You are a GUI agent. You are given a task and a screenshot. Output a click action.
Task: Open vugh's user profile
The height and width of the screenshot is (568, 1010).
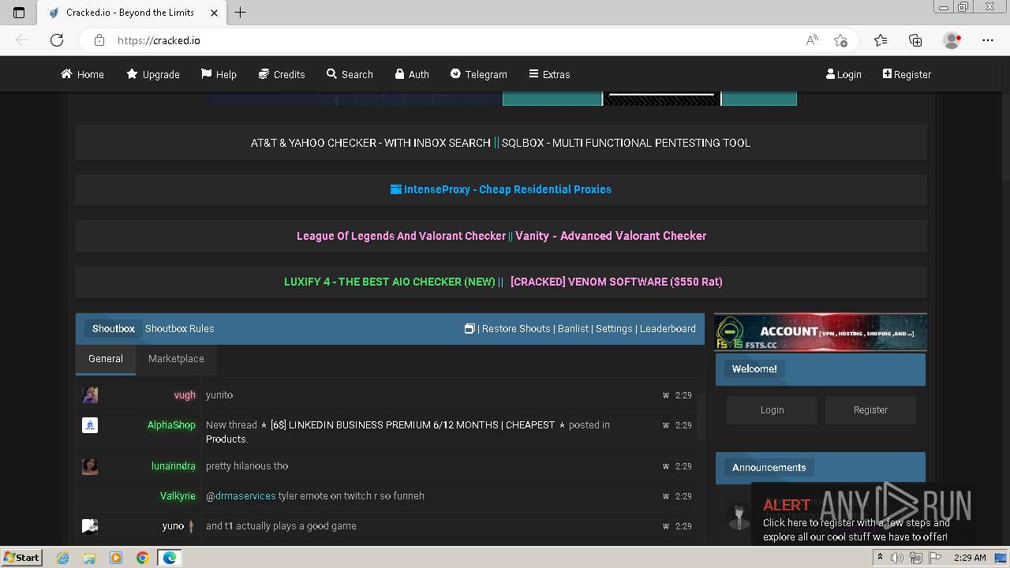185,395
